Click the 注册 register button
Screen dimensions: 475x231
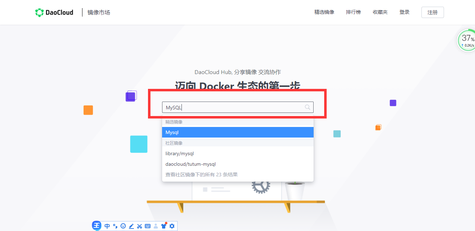pyautogui.click(x=433, y=12)
